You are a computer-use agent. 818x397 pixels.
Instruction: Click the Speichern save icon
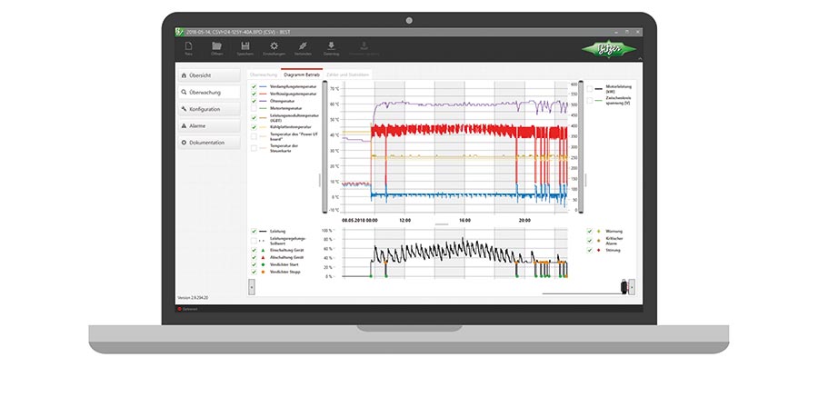click(244, 47)
